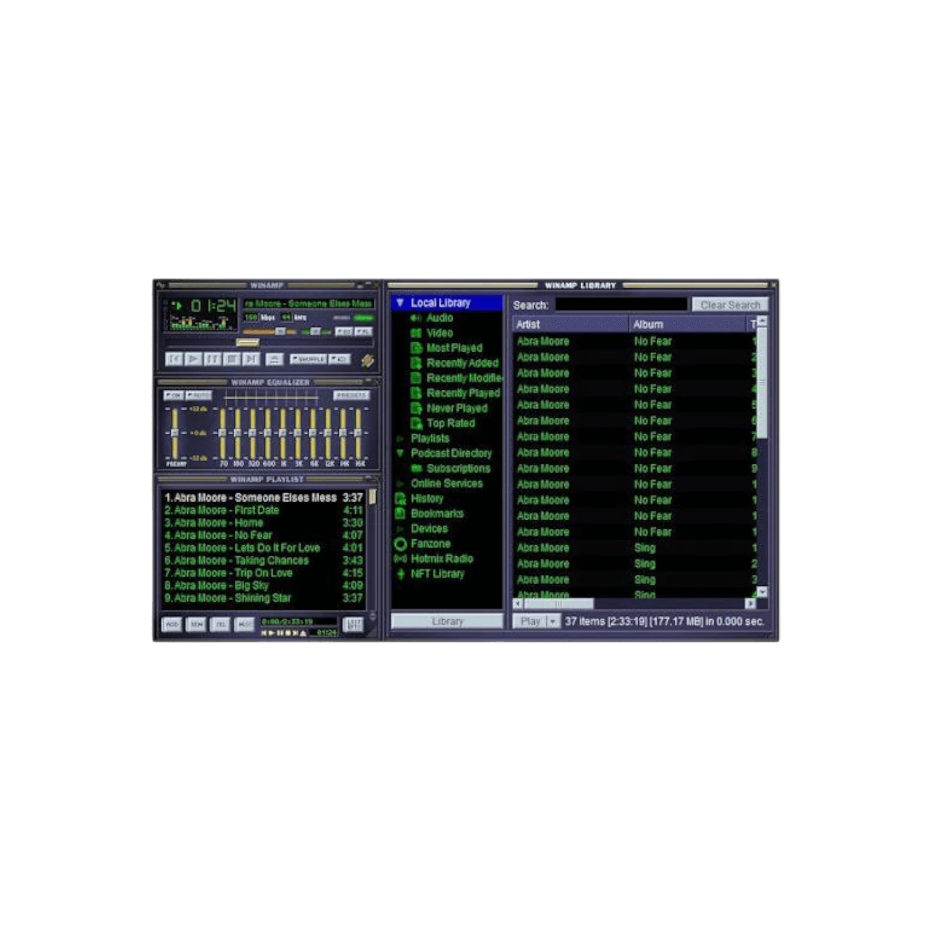Viewport: 930px width, 930px height.
Task: Toggle the EQ window button
Action: coord(344,331)
